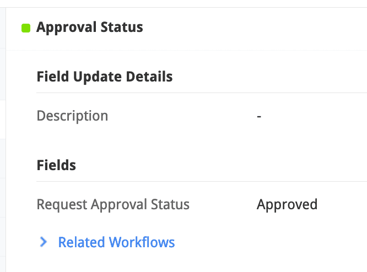Click the Field Update Details heading

click(x=105, y=77)
